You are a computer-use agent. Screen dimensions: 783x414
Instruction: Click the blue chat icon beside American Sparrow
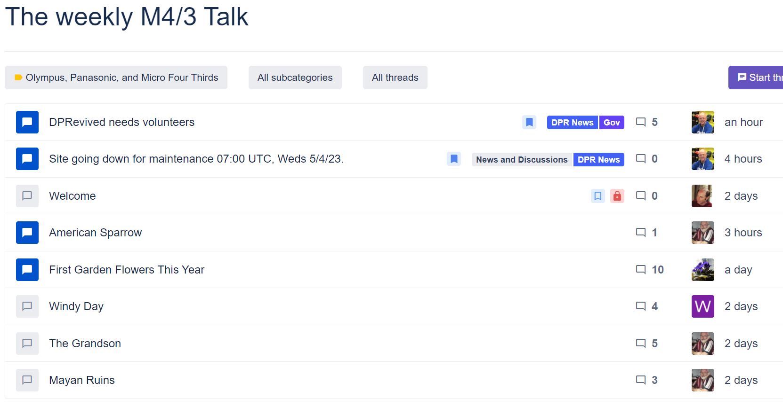pos(27,233)
